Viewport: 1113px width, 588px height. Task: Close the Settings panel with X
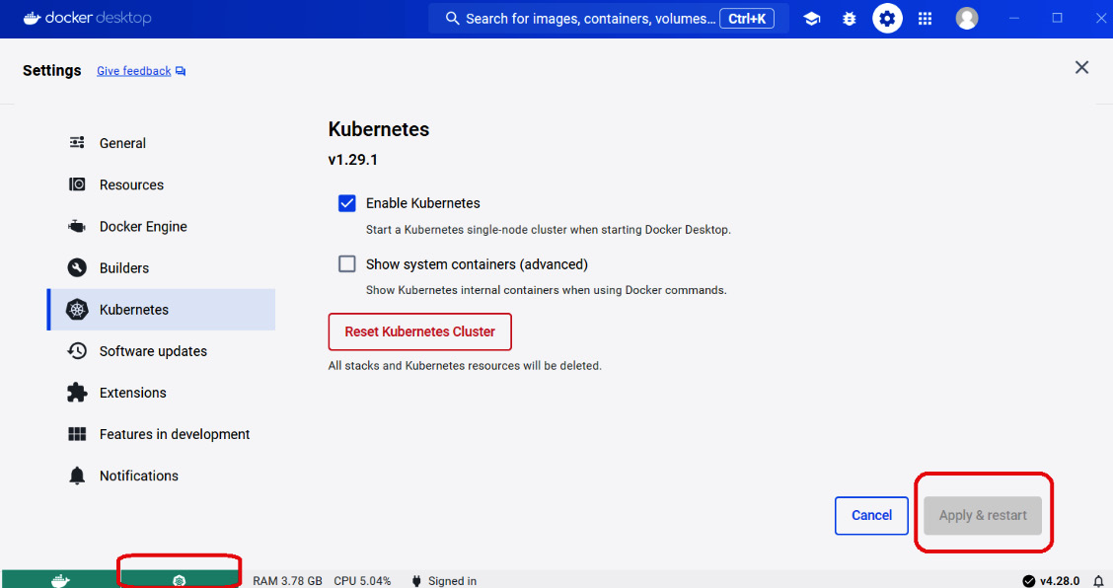click(1081, 67)
